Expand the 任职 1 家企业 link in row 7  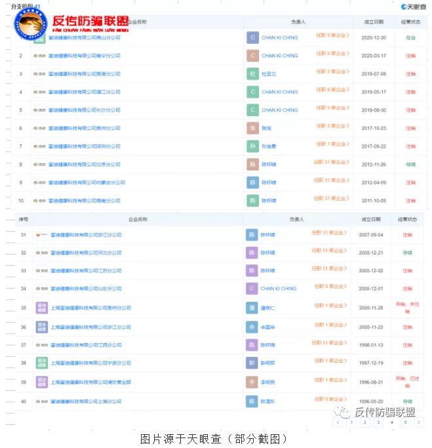pos(332,144)
